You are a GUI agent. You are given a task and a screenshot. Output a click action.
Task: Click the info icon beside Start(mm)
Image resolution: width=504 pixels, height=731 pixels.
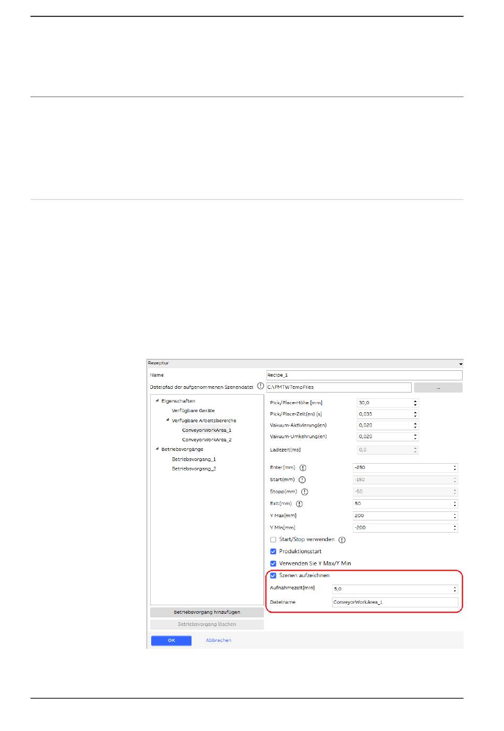click(302, 480)
